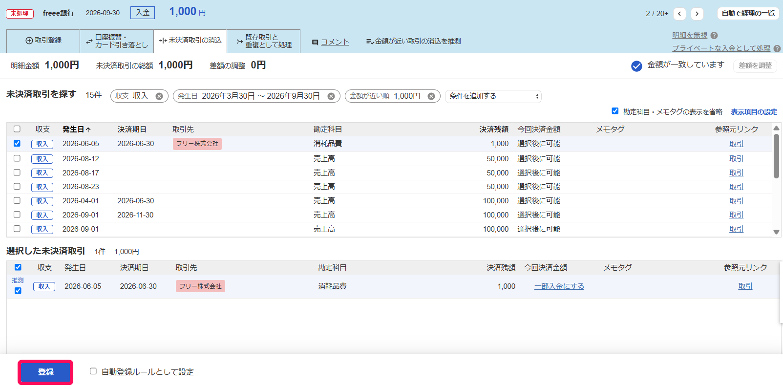783x389 pixels.
Task: Toggle select-all in selected transactions header
Action: [18, 267]
